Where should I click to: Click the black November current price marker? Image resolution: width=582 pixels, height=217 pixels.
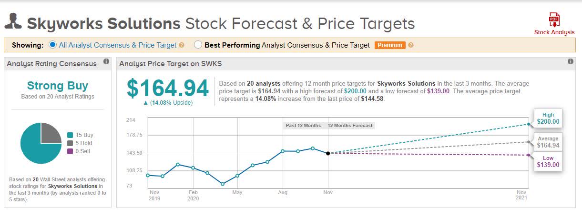pos(328,153)
